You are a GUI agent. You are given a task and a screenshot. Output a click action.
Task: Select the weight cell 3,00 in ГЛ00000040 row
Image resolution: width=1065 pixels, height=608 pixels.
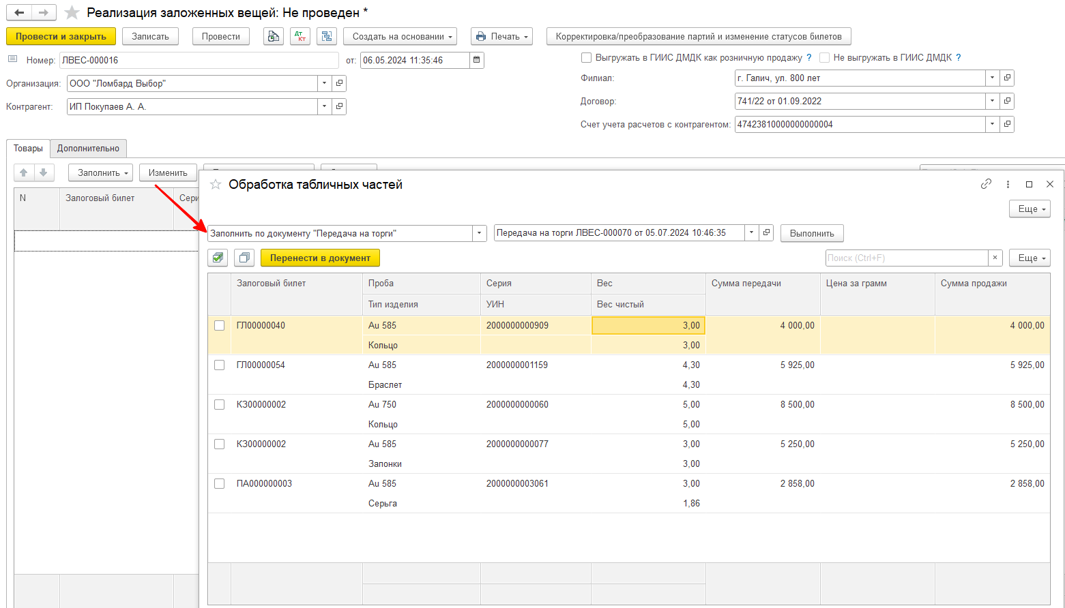tap(648, 325)
